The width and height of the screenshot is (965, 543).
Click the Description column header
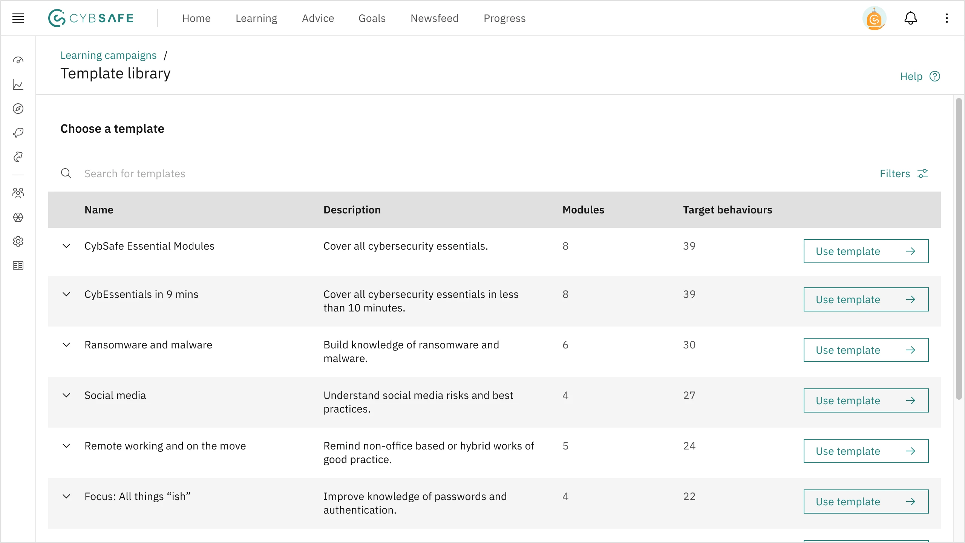tap(352, 210)
